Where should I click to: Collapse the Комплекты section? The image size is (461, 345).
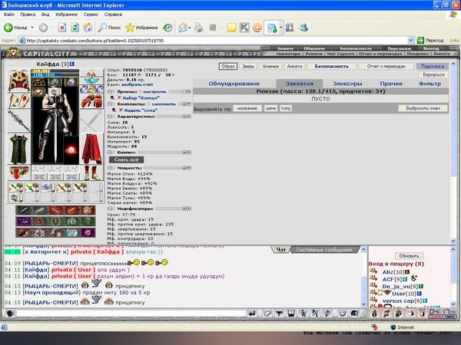click(x=110, y=103)
